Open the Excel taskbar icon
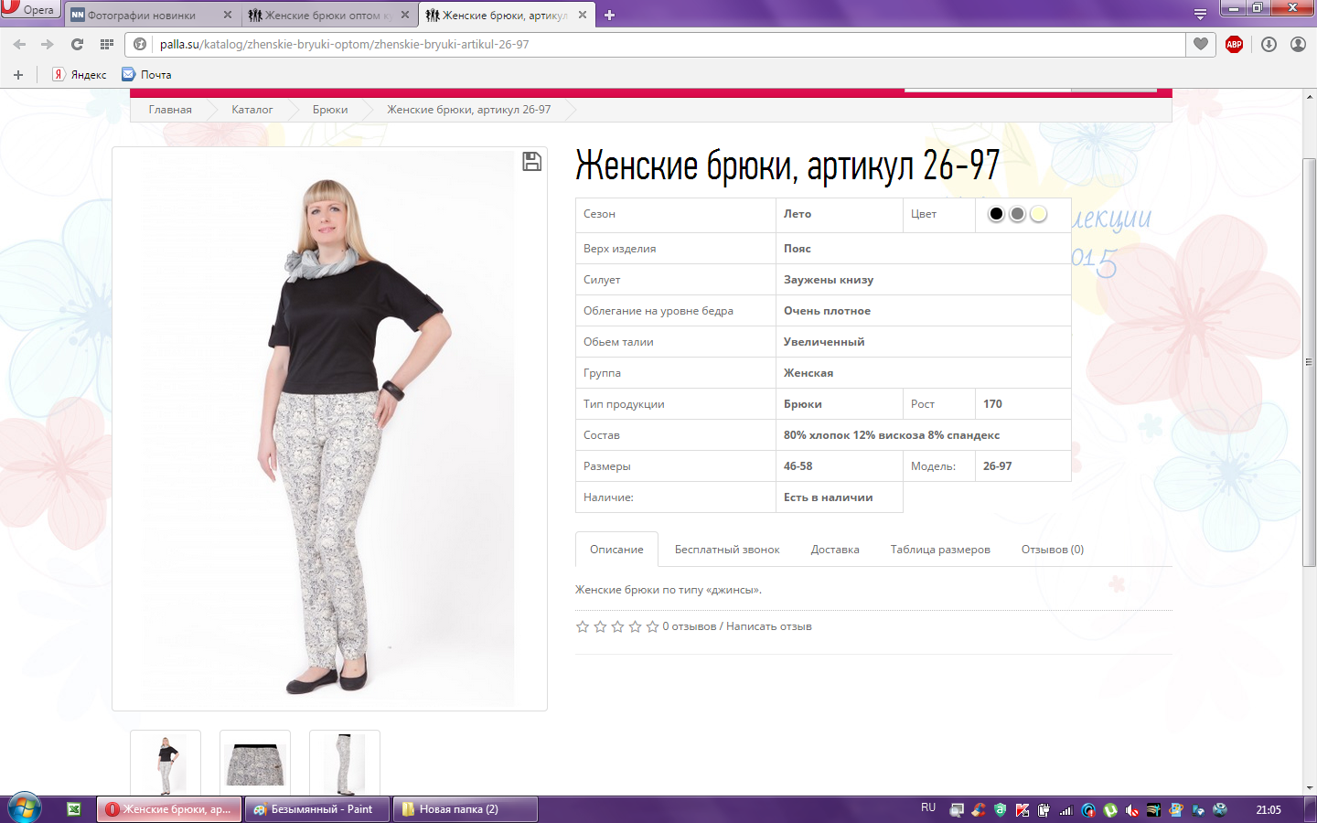The width and height of the screenshot is (1317, 823). 74,809
